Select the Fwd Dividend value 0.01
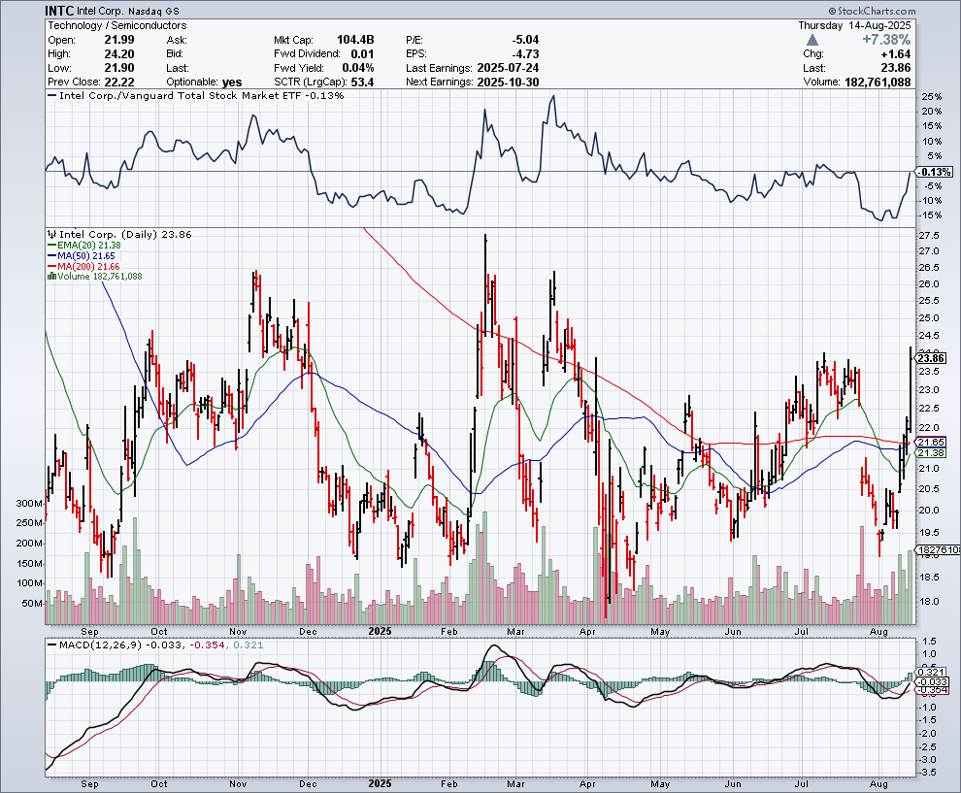 [x=362, y=54]
